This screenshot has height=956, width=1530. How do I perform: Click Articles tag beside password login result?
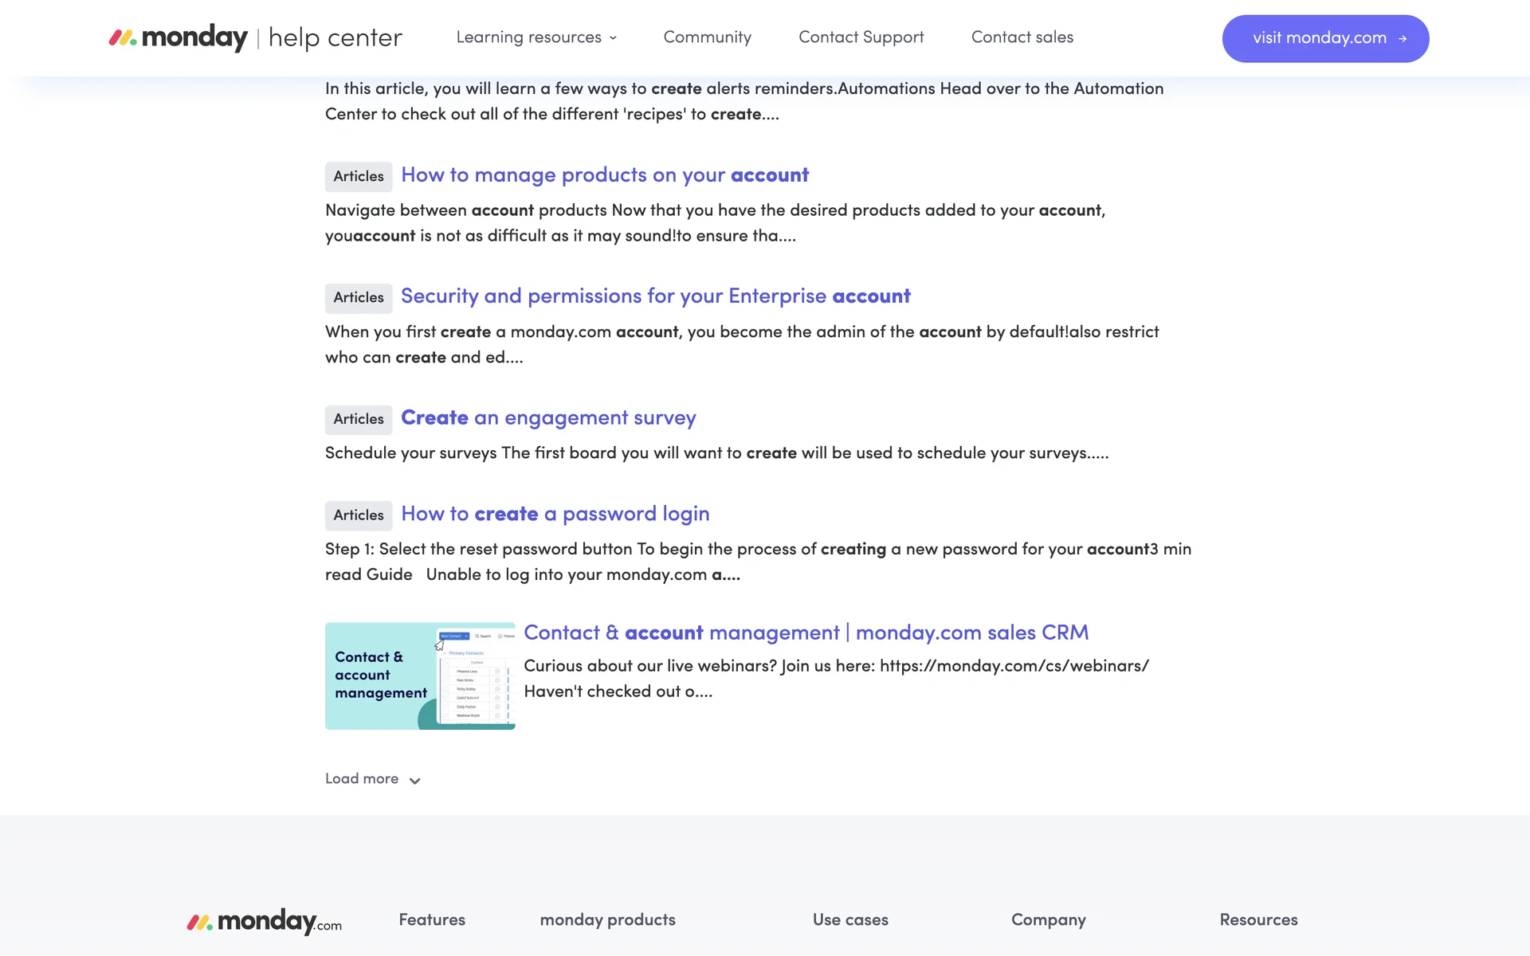coord(359,515)
